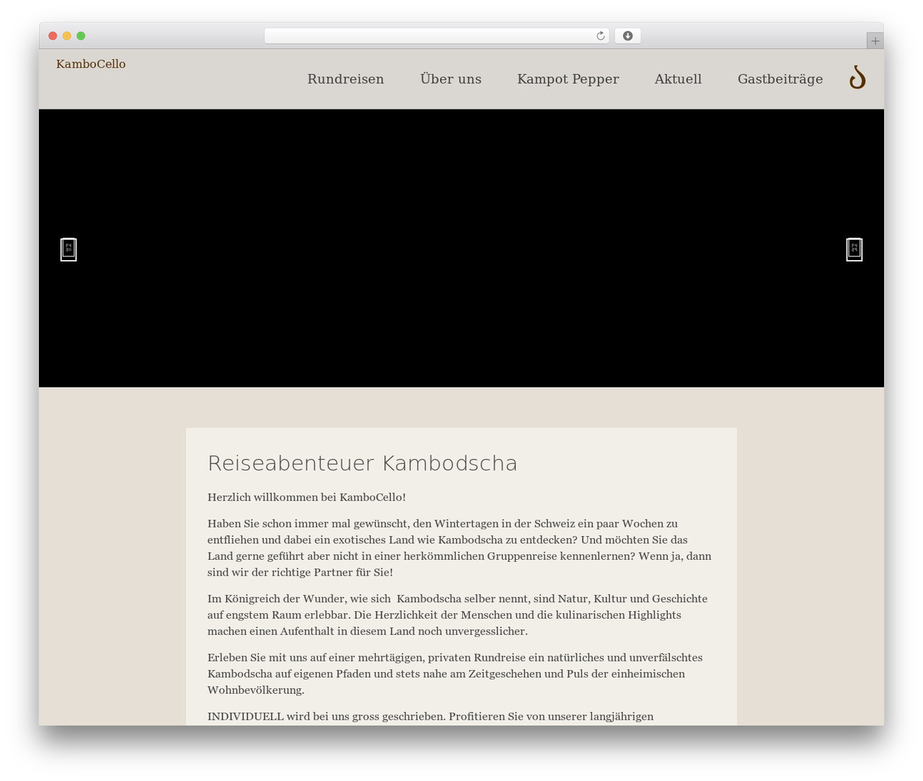This screenshot has height=781, width=923.
Task: Open the Rundreisen menu
Action: 345,79
